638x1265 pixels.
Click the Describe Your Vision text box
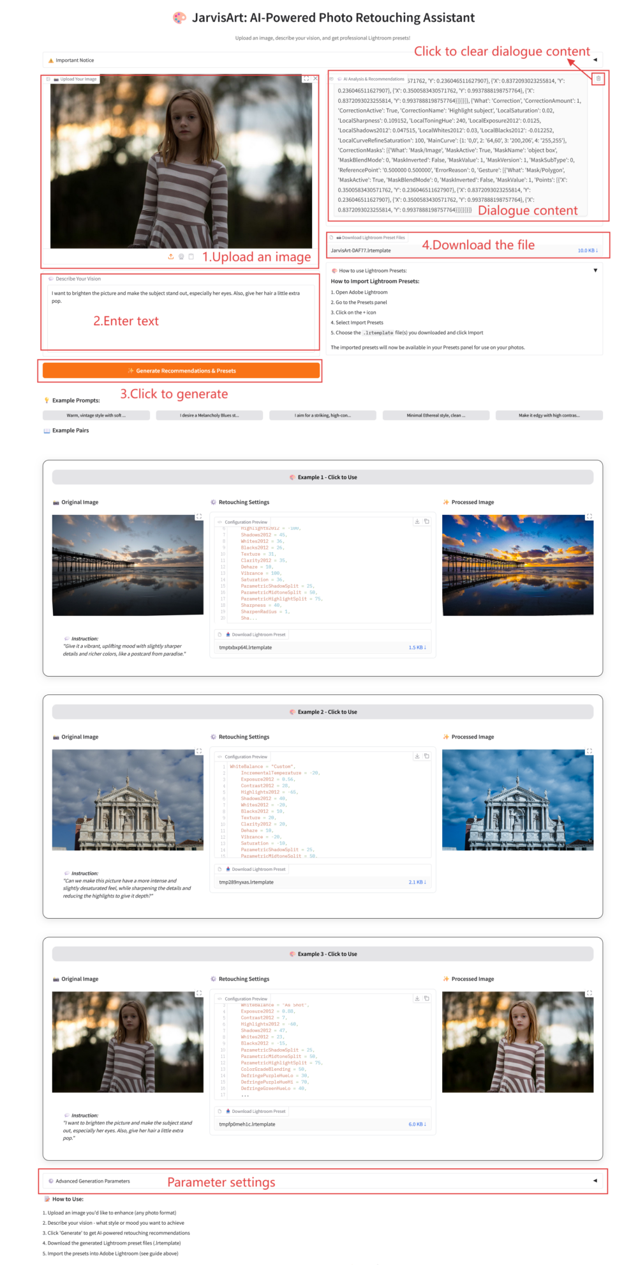(181, 316)
